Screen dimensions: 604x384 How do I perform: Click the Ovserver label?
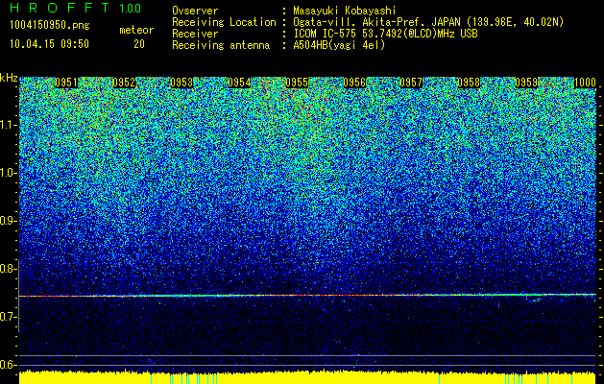195,11
